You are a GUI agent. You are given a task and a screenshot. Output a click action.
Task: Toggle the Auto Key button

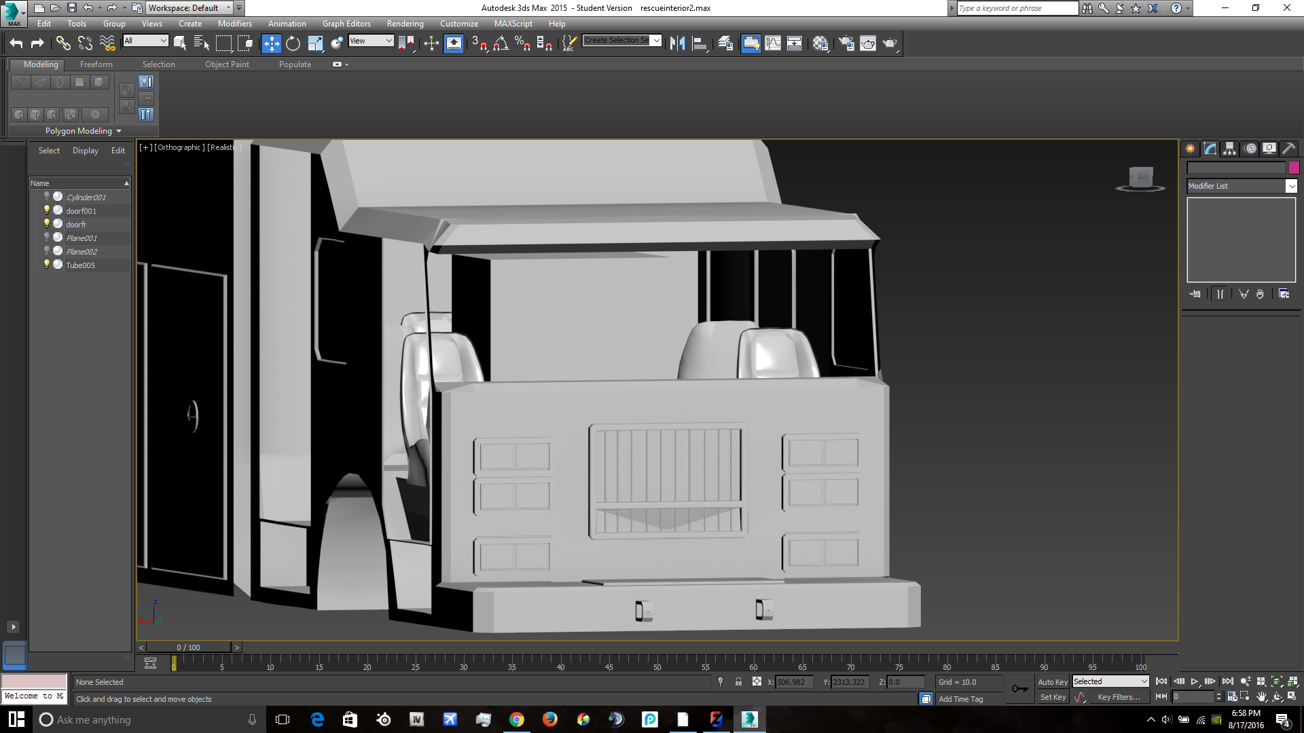coord(1052,682)
